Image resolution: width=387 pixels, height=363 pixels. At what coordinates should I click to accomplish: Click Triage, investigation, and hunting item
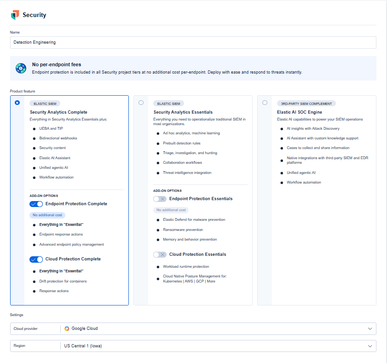point(190,153)
